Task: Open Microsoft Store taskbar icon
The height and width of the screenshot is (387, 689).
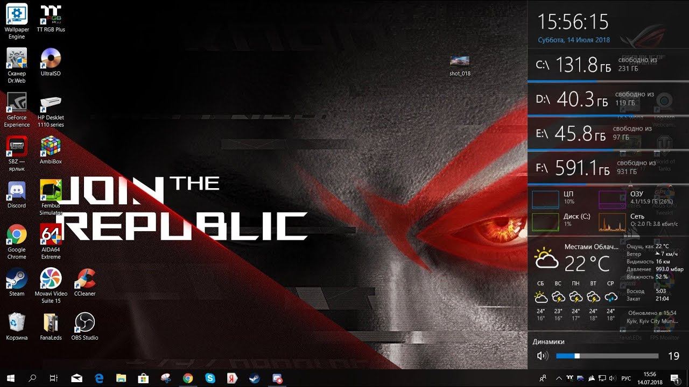Action: 143,378
